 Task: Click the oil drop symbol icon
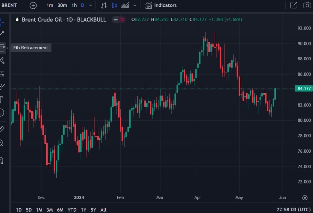pyautogui.click(x=17, y=19)
